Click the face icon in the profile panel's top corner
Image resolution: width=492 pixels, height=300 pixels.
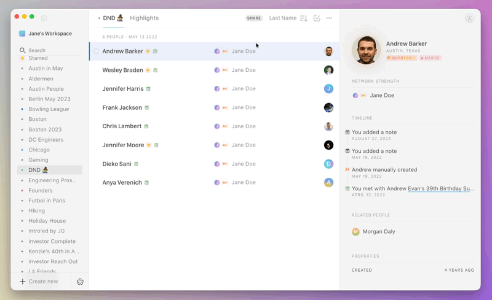click(469, 18)
